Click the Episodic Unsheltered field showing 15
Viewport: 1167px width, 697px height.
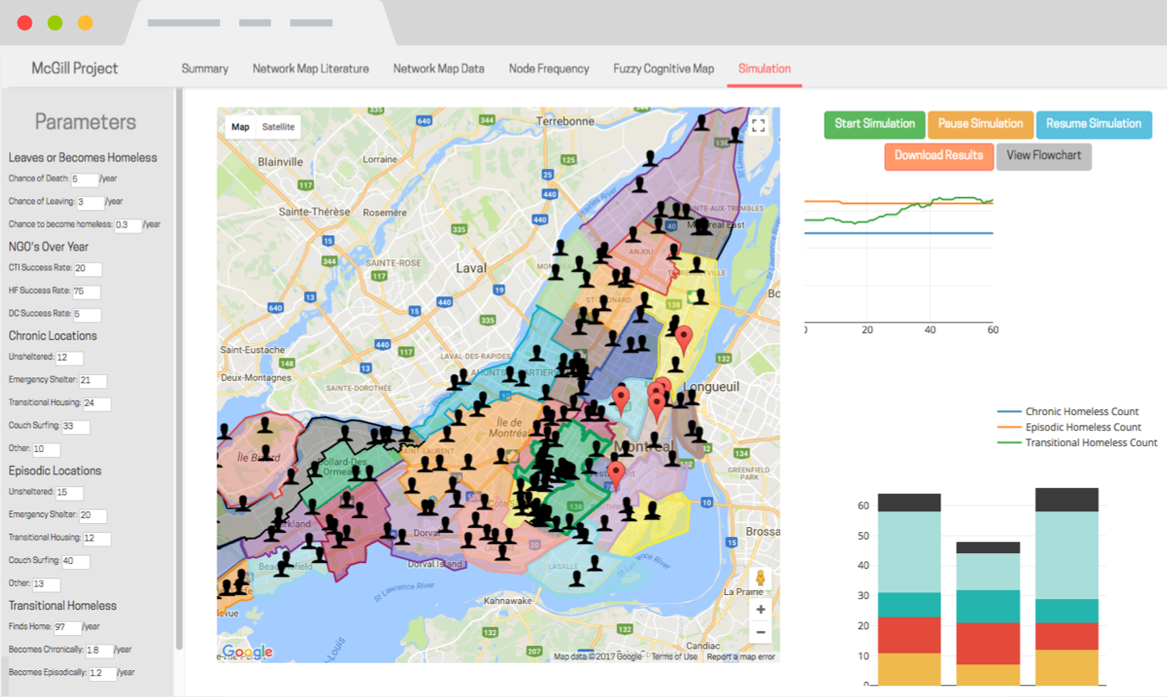[69, 493]
